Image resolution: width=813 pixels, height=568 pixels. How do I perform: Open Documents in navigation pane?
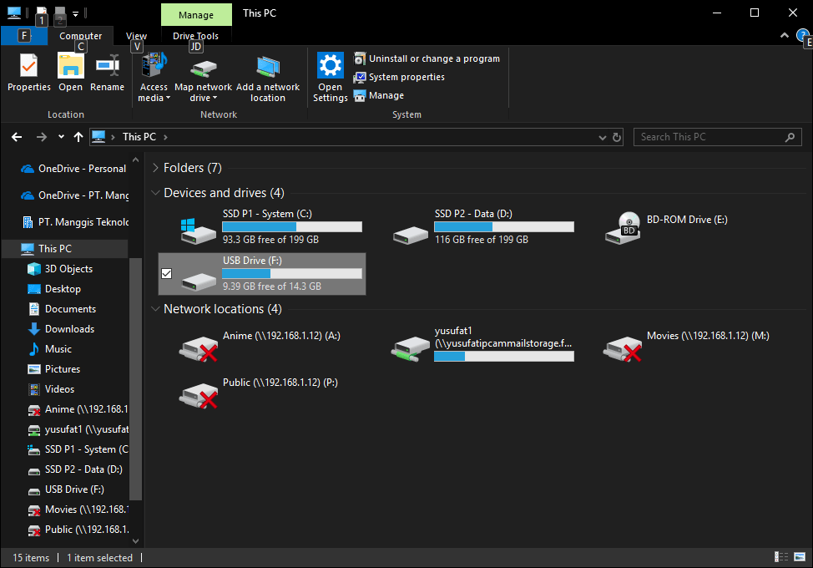[x=62, y=308]
